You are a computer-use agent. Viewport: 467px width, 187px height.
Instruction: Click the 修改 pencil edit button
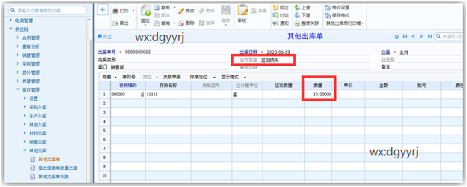186,11
